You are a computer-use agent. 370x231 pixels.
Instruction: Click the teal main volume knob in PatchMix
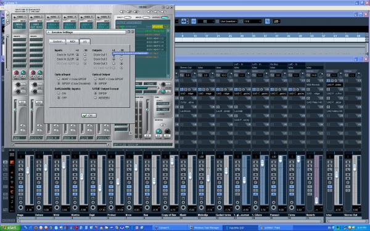[158, 131]
